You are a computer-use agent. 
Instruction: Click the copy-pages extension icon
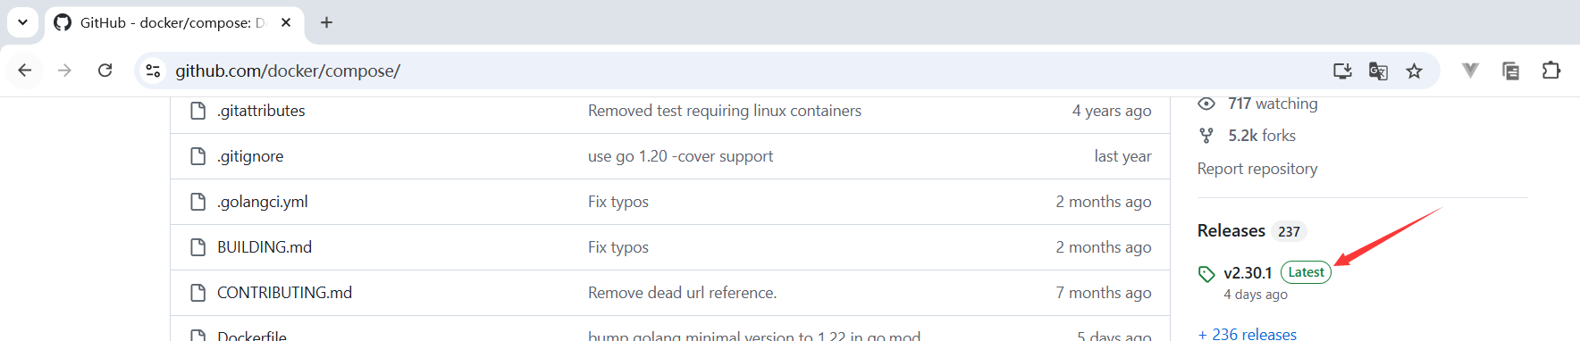(x=1511, y=71)
